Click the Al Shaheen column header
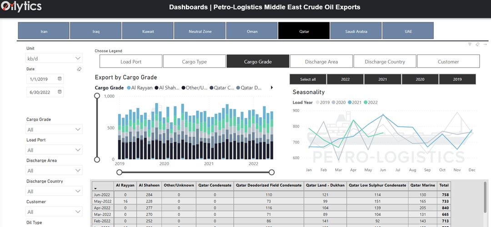 [x=149, y=185]
